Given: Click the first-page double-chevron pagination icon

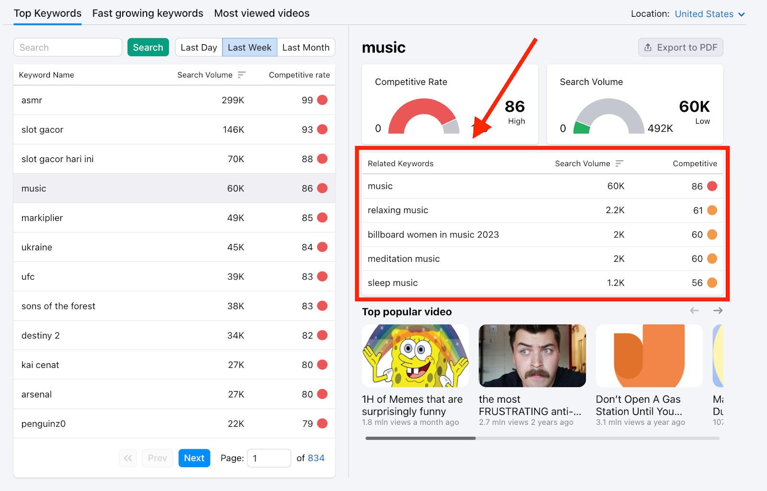Looking at the screenshot, I should pyautogui.click(x=128, y=458).
